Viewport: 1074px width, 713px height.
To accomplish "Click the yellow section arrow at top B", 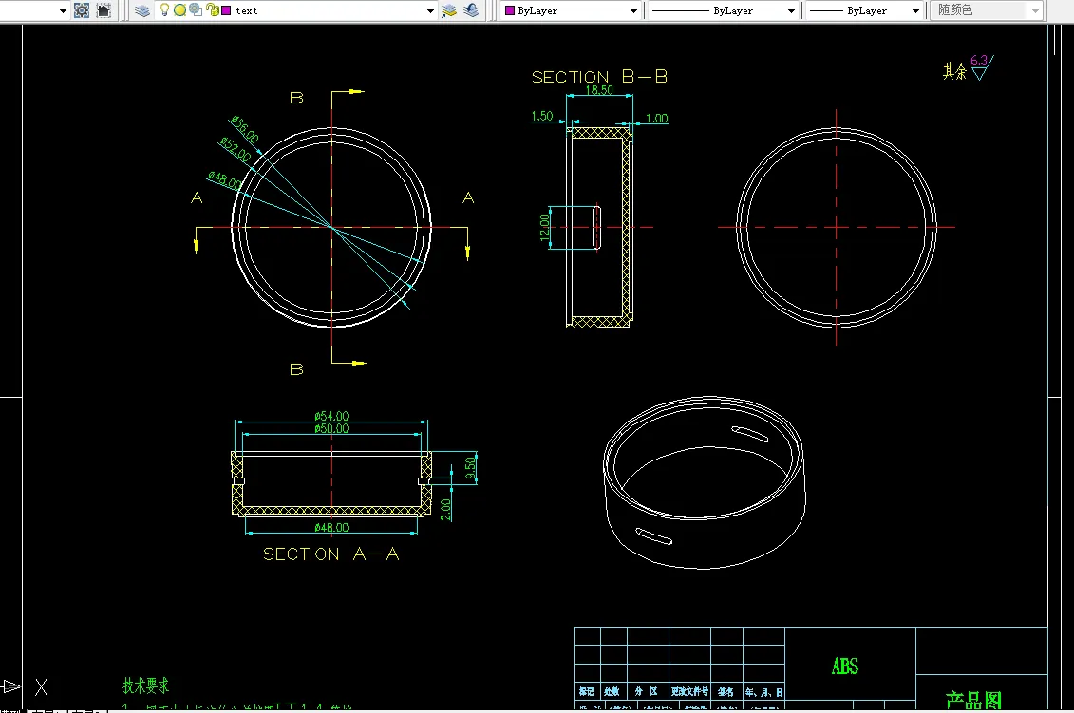I will click(x=354, y=92).
